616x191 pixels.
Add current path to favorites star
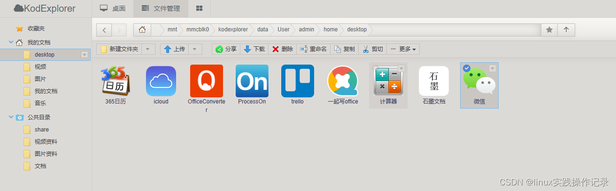tap(549, 29)
